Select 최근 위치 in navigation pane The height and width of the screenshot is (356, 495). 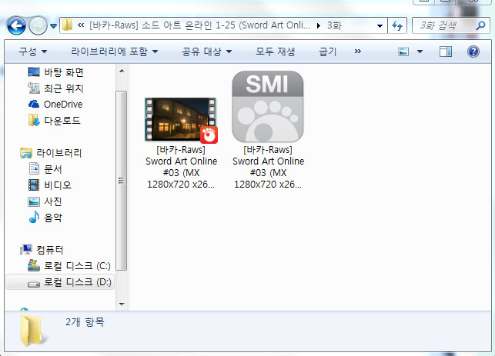63,88
